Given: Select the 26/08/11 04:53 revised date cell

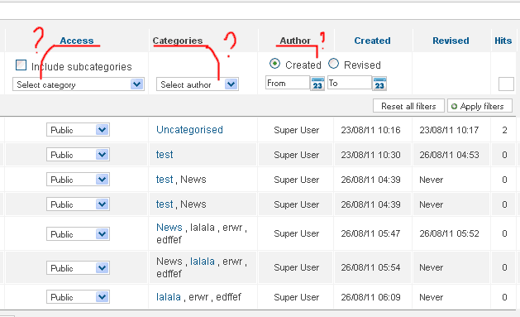Looking at the screenshot, I should coord(449,155).
